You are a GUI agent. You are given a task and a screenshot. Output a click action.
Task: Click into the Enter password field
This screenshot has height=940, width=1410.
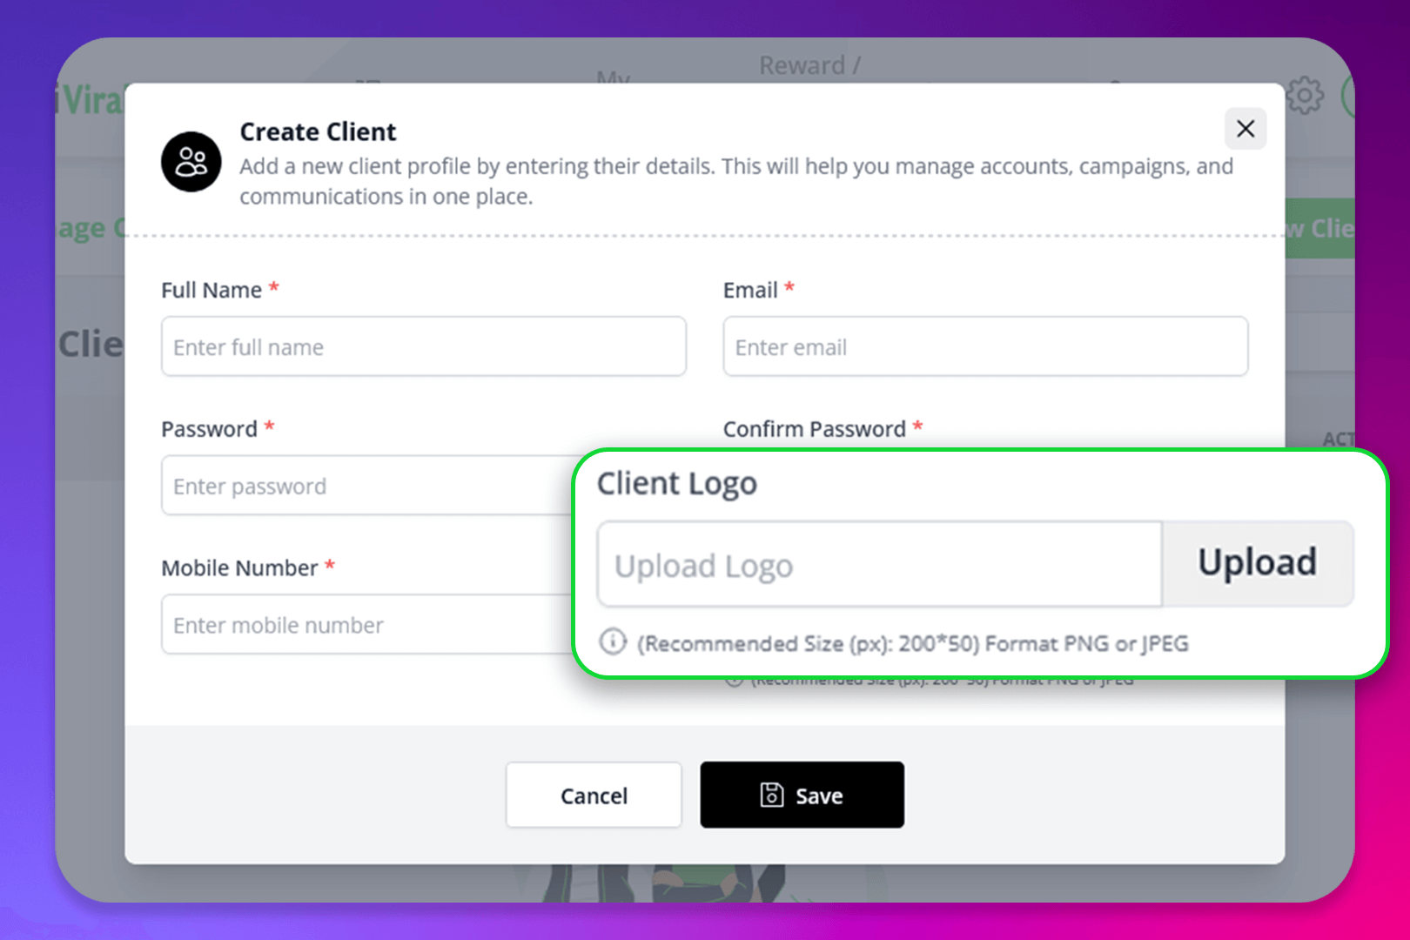click(x=366, y=486)
